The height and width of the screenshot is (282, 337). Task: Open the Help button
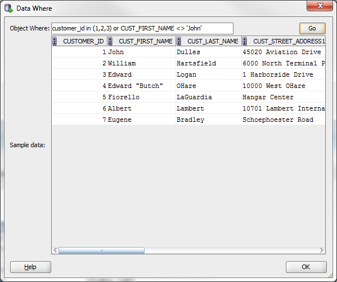coord(30,267)
